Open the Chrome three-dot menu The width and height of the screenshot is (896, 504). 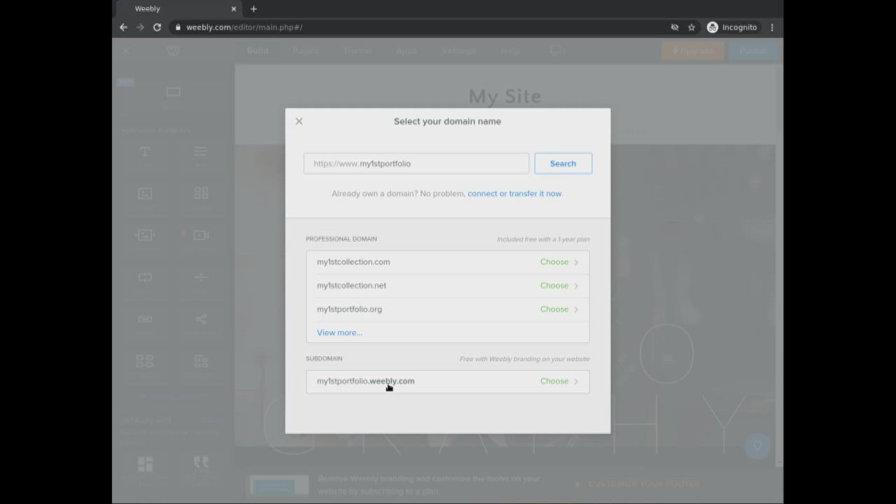click(772, 27)
